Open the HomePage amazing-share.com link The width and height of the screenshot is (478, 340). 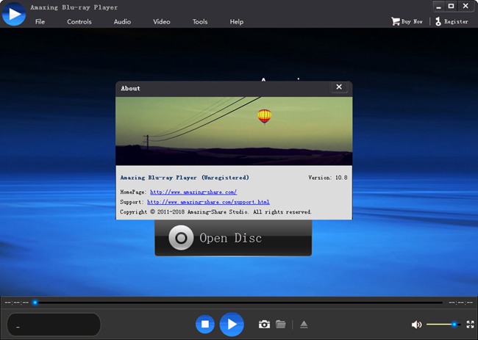point(193,192)
